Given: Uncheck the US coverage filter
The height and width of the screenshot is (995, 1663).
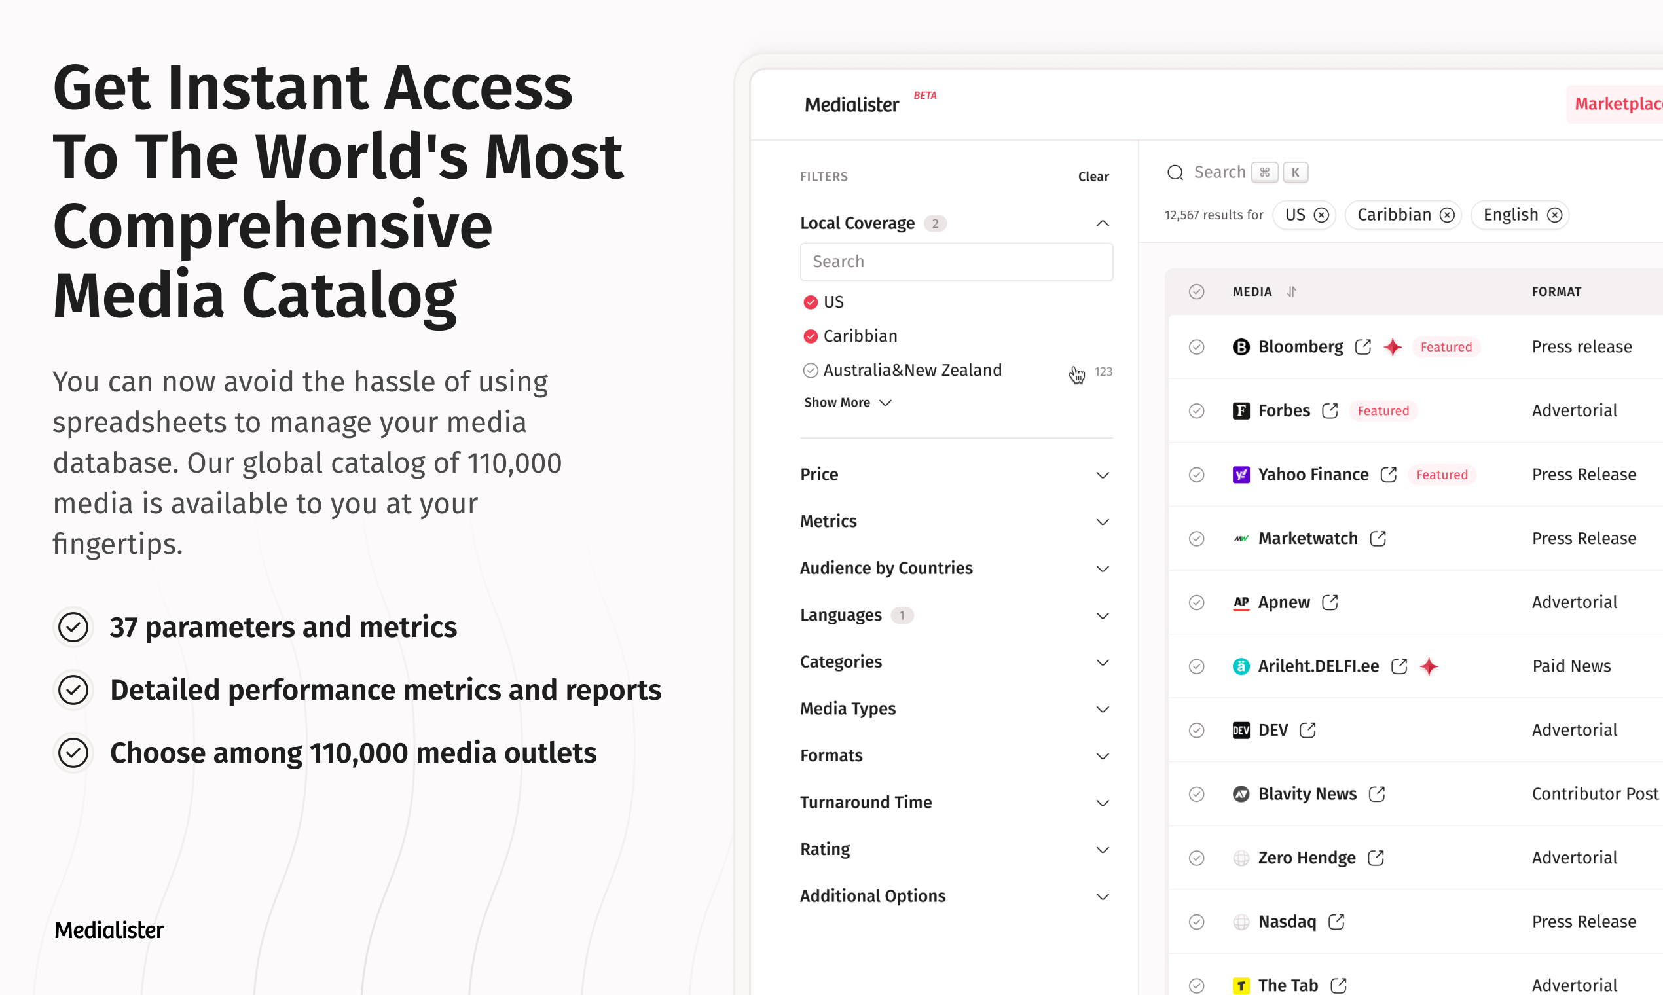Looking at the screenshot, I should point(811,302).
